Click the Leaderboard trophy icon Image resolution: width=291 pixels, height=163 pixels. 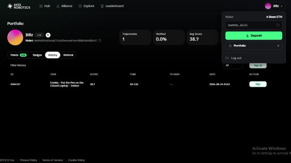(102, 6)
